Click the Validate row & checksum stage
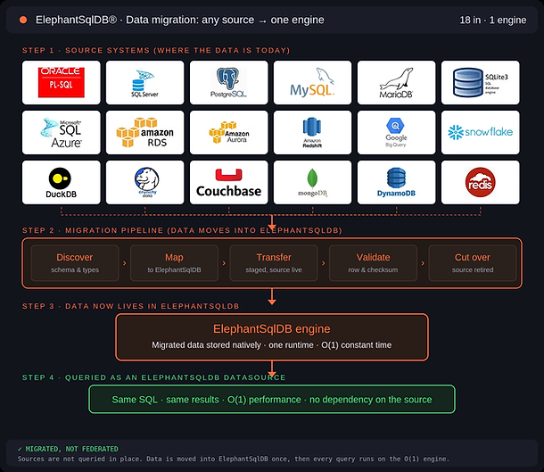This screenshot has height=472, width=544. point(373,263)
